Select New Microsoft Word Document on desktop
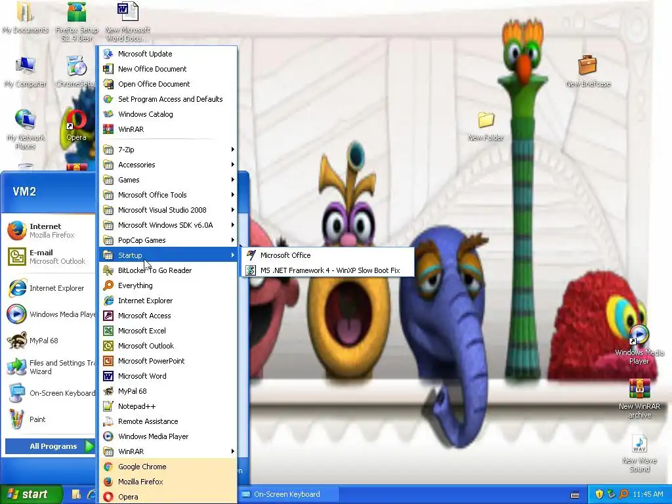This screenshot has width=672, height=504. coord(127,22)
